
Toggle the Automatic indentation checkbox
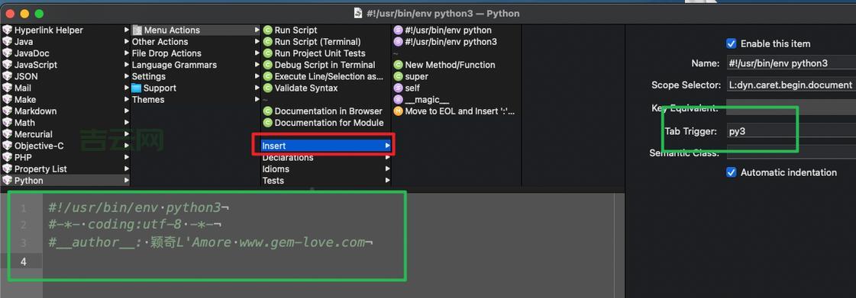[x=731, y=172]
